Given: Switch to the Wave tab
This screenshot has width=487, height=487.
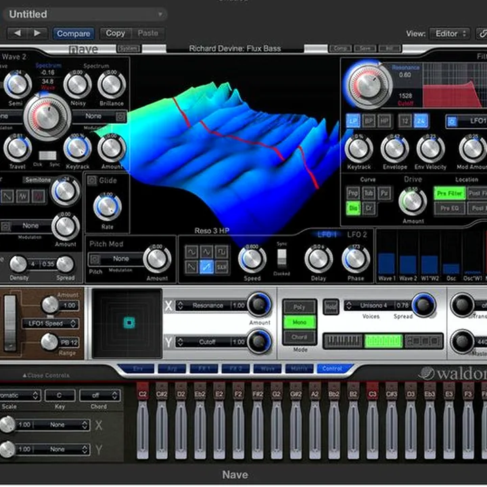Looking at the screenshot, I should point(267,369).
